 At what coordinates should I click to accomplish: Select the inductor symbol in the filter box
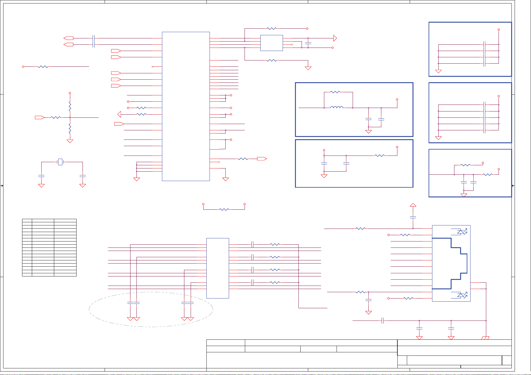337,108
